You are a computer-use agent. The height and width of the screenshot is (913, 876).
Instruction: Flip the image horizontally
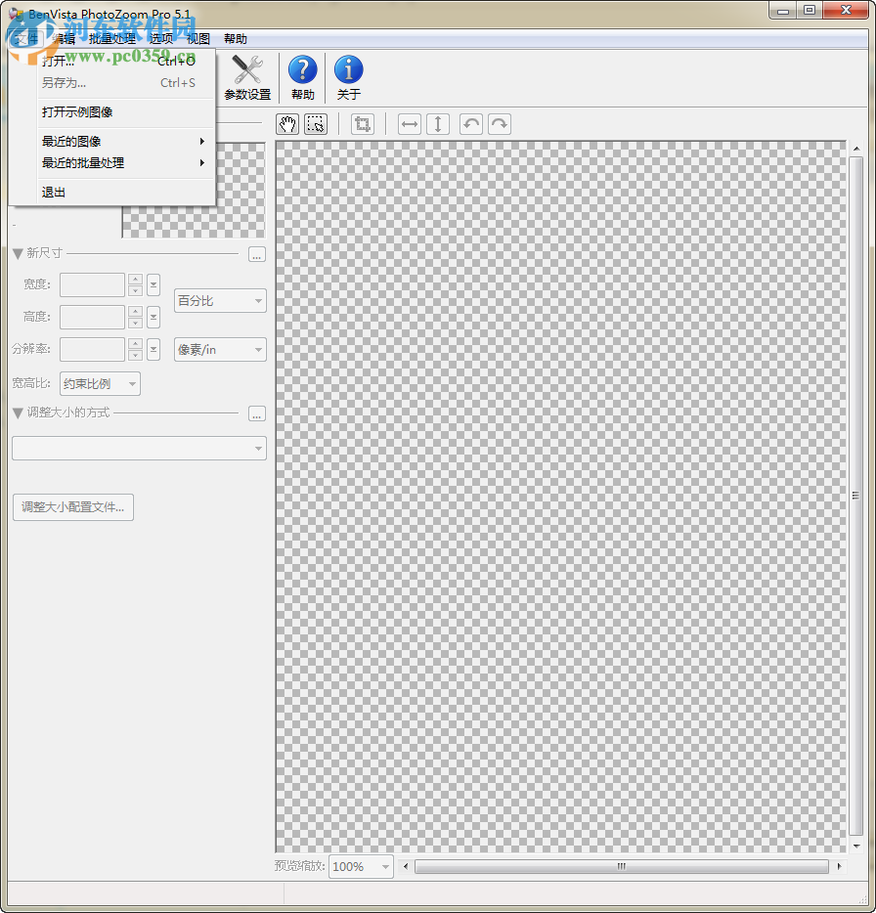click(409, 123)
